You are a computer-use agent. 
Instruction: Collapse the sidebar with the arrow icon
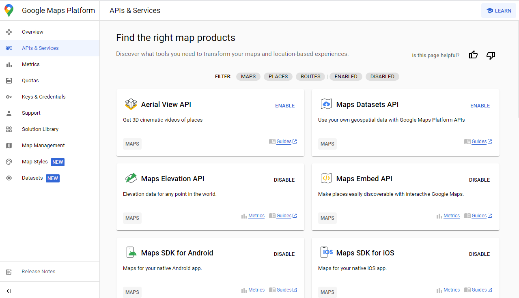coord(9,291)
